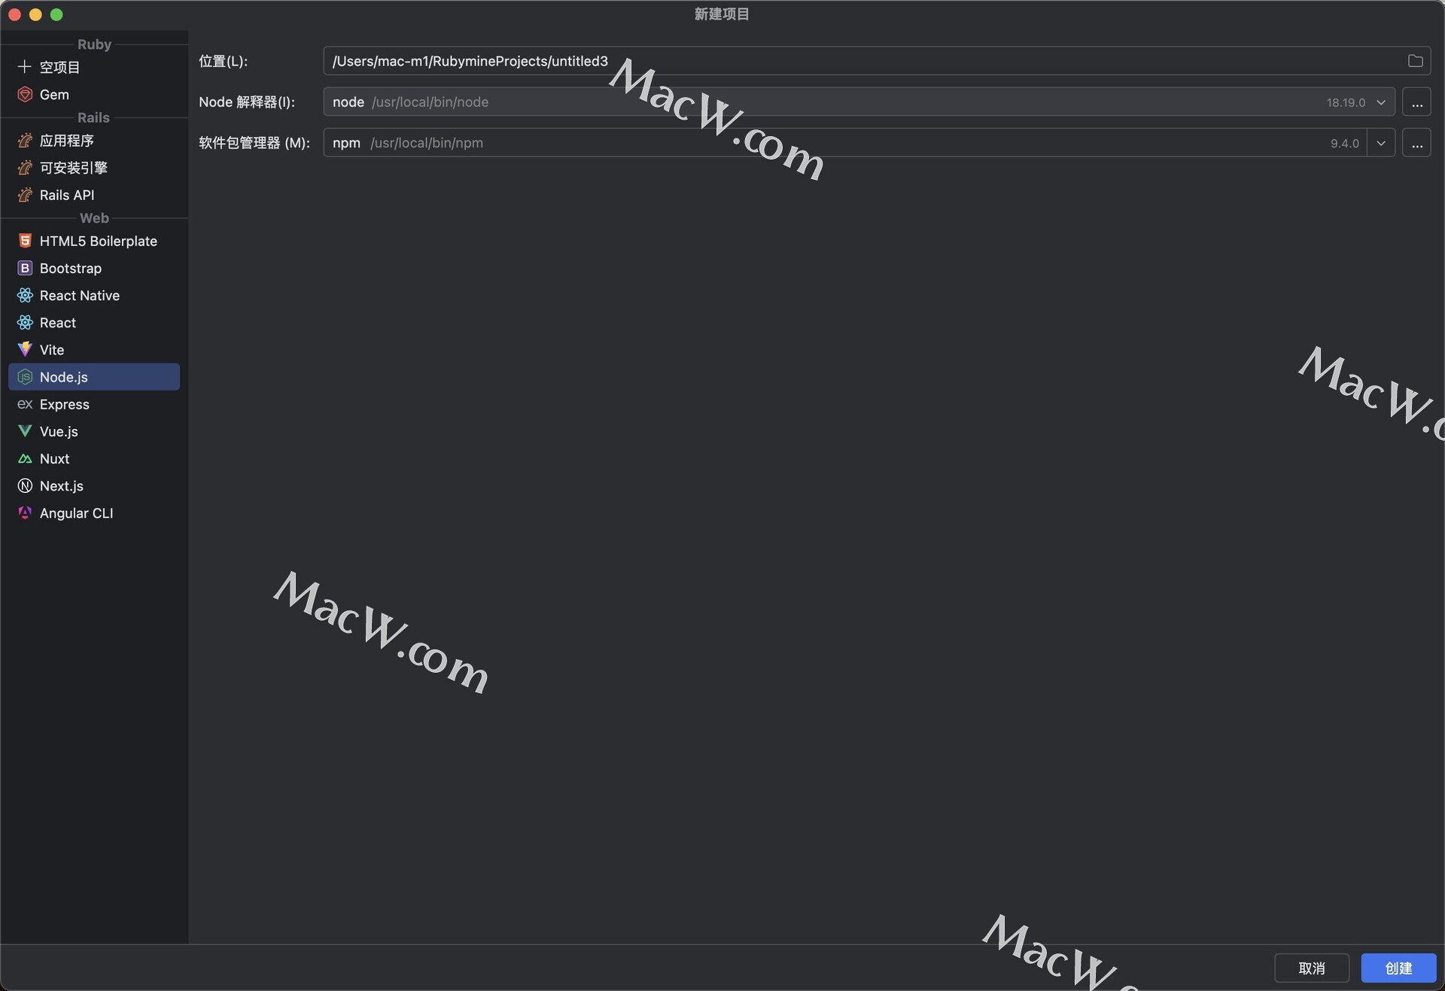Click the 位置(L): label
The image size is (1445, 991).
click(223, 61)
